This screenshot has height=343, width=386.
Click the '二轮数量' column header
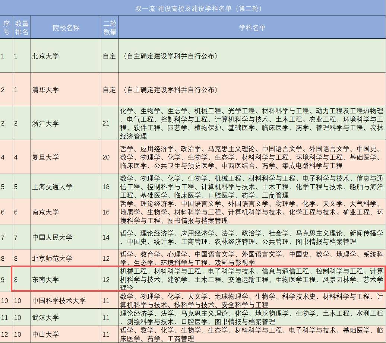coord(110,28)
